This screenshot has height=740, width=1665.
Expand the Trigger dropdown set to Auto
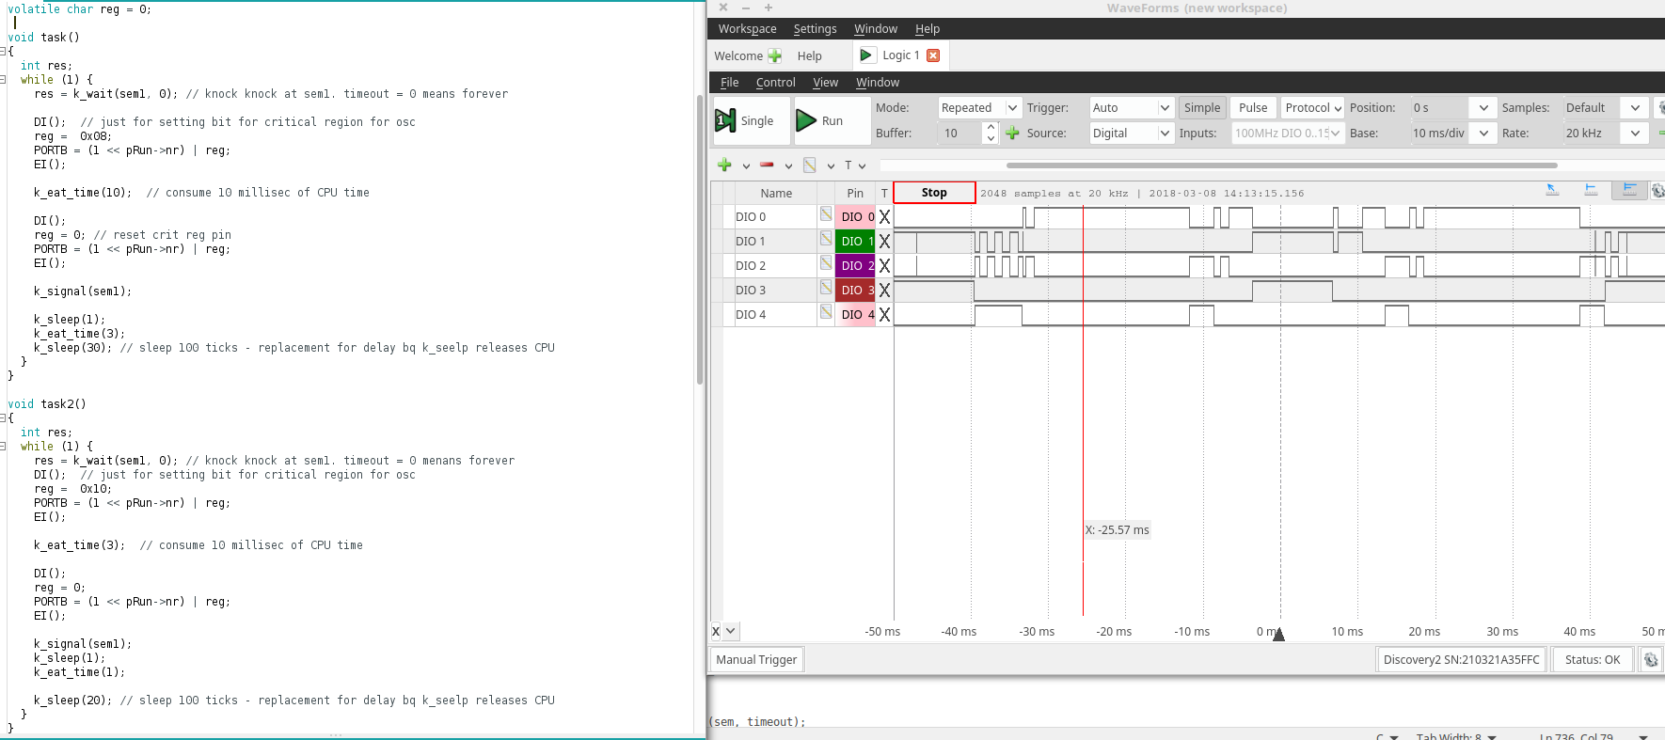(x=1132, y=108)
